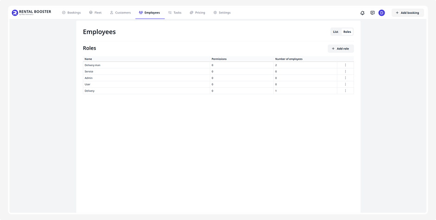The width and height of the screenshot is (436, 220).
Task: Click the Add role button
Action: tap(341, 49)
